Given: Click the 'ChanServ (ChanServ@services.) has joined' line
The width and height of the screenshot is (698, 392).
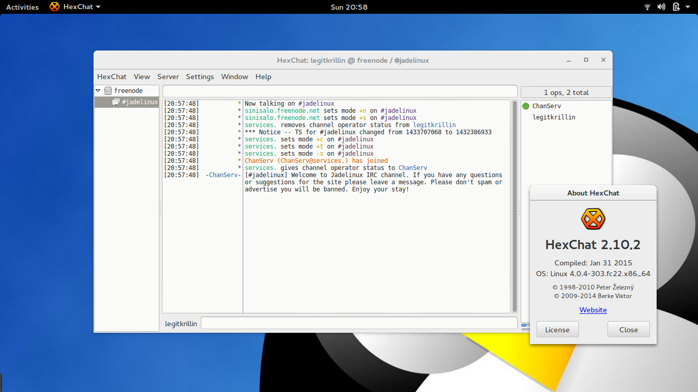Looking at the screenshot, I should pyautogui.click(x=316, y=161).
